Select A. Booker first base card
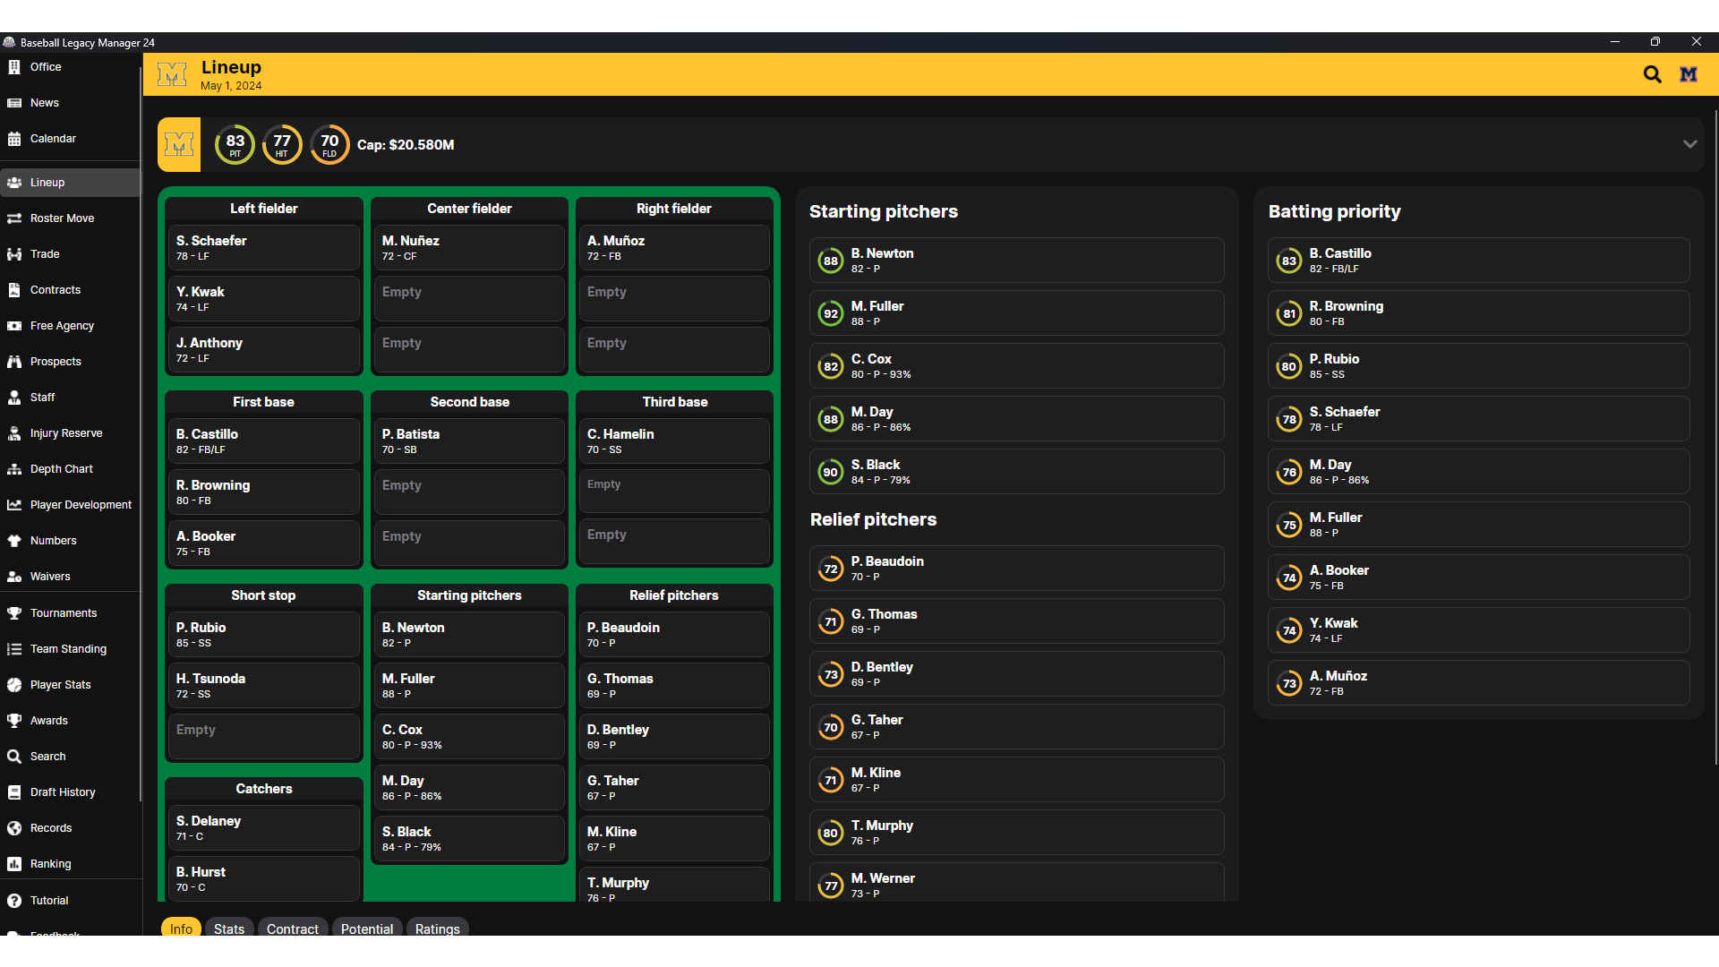This screenshot has height=967, width=1719. [264, 543]
